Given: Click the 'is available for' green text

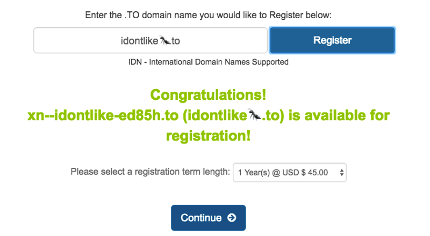Looking at the screenshot, I should pos(339,115).
